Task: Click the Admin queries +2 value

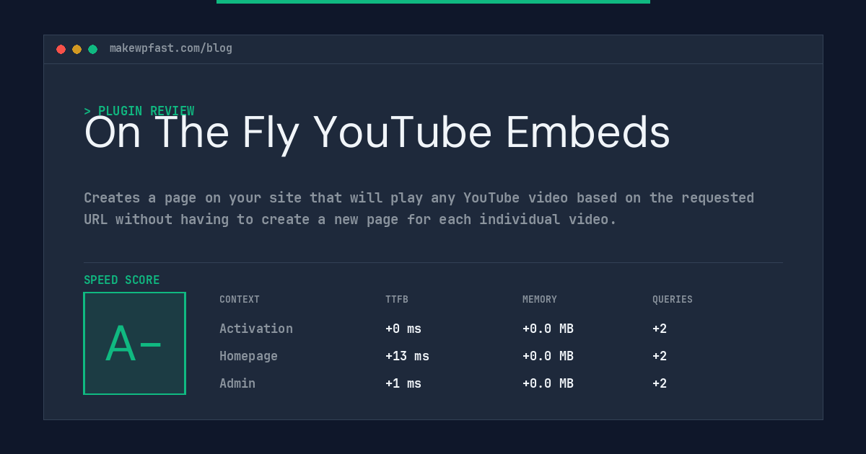Action: 660,383
